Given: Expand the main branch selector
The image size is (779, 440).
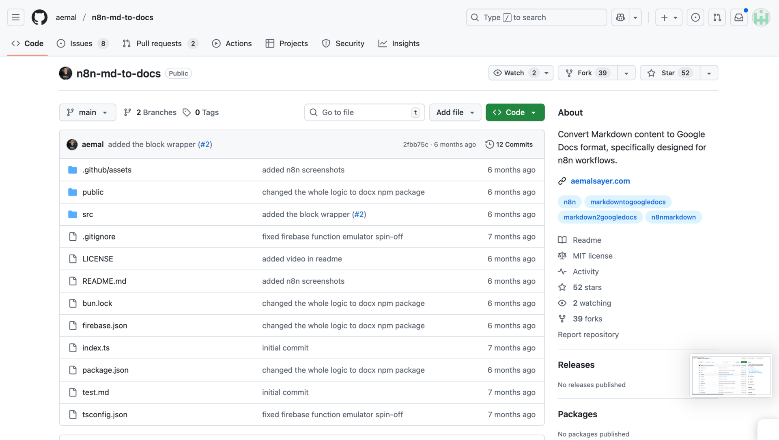Looking at the screenshot, I should (87, 112).
